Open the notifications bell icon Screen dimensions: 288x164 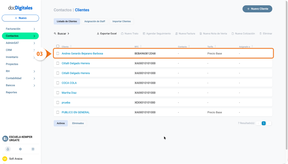coord(8,149)
